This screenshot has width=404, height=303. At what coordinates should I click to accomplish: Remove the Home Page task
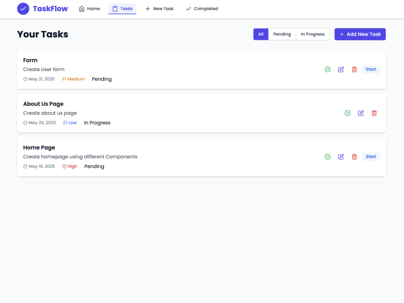click(x=354, y=157)
